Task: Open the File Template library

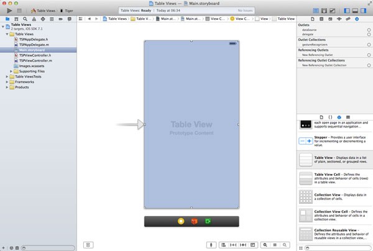Action: (321, 117)
